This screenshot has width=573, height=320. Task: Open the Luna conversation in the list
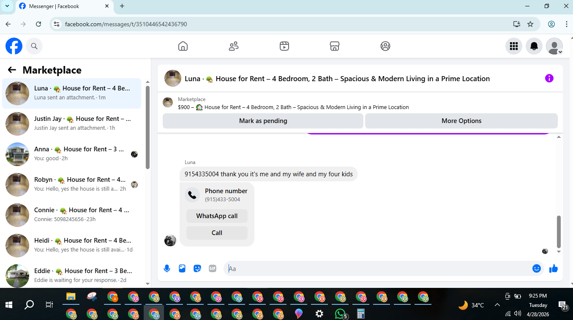pos(72,93)
